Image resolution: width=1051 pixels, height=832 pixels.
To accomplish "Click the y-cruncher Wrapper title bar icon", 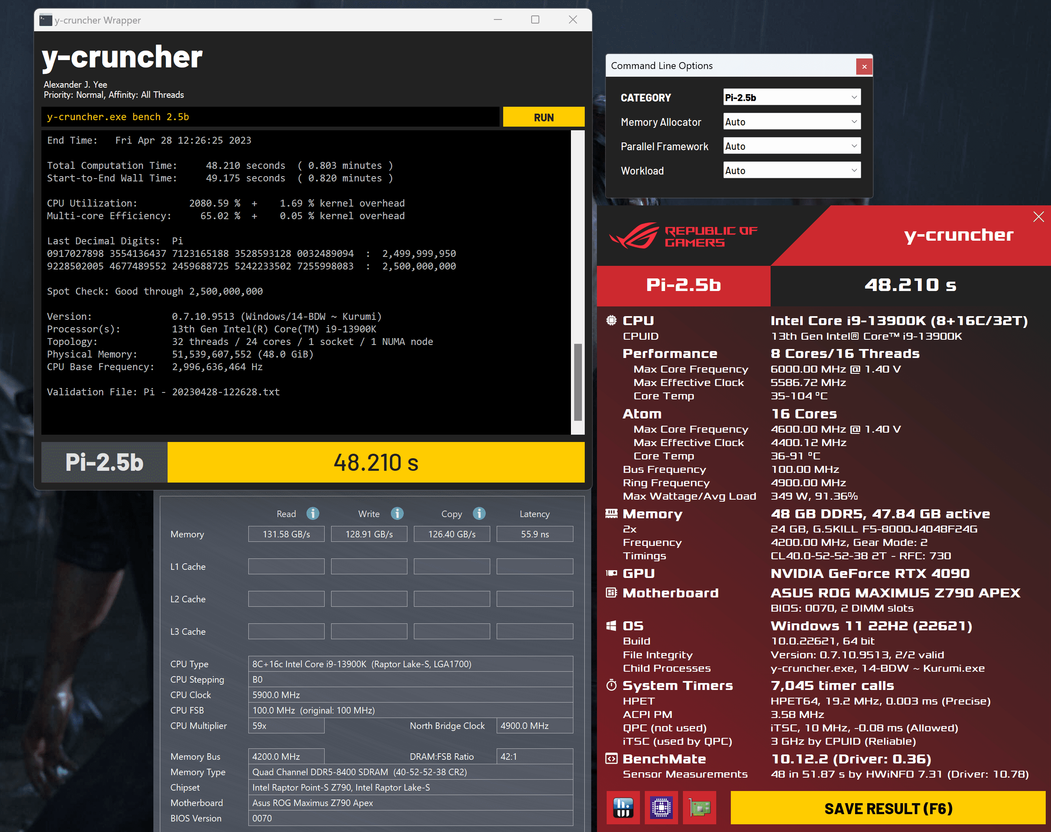I will tap(46, 20).
